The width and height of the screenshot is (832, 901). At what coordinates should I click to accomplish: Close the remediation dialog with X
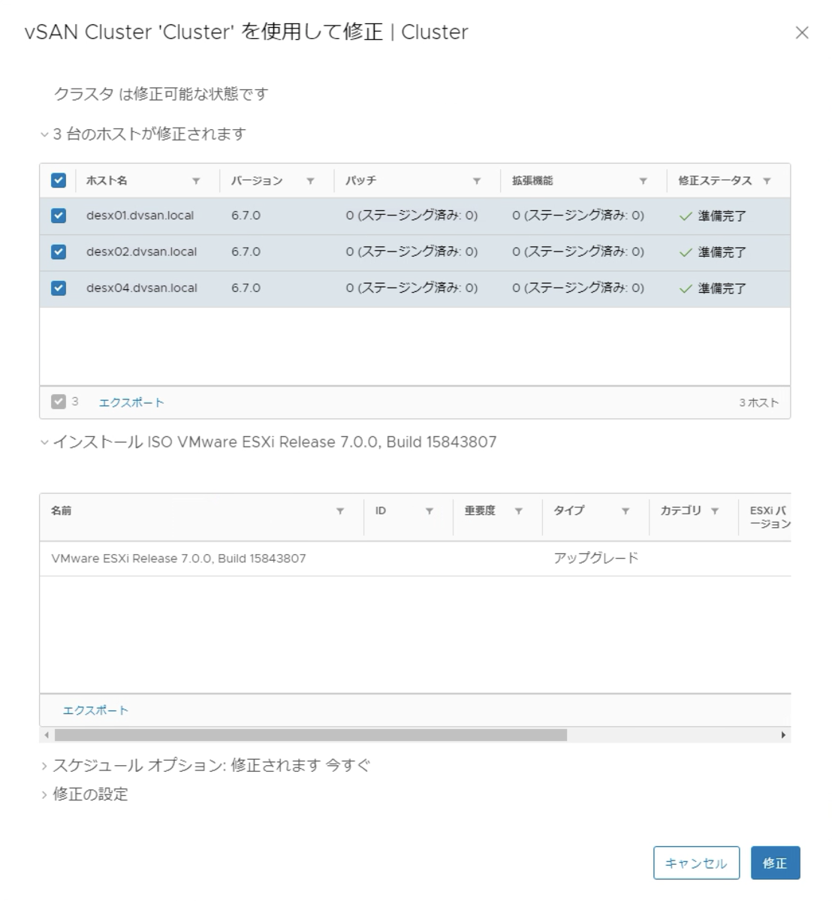(x=802, y=33)
